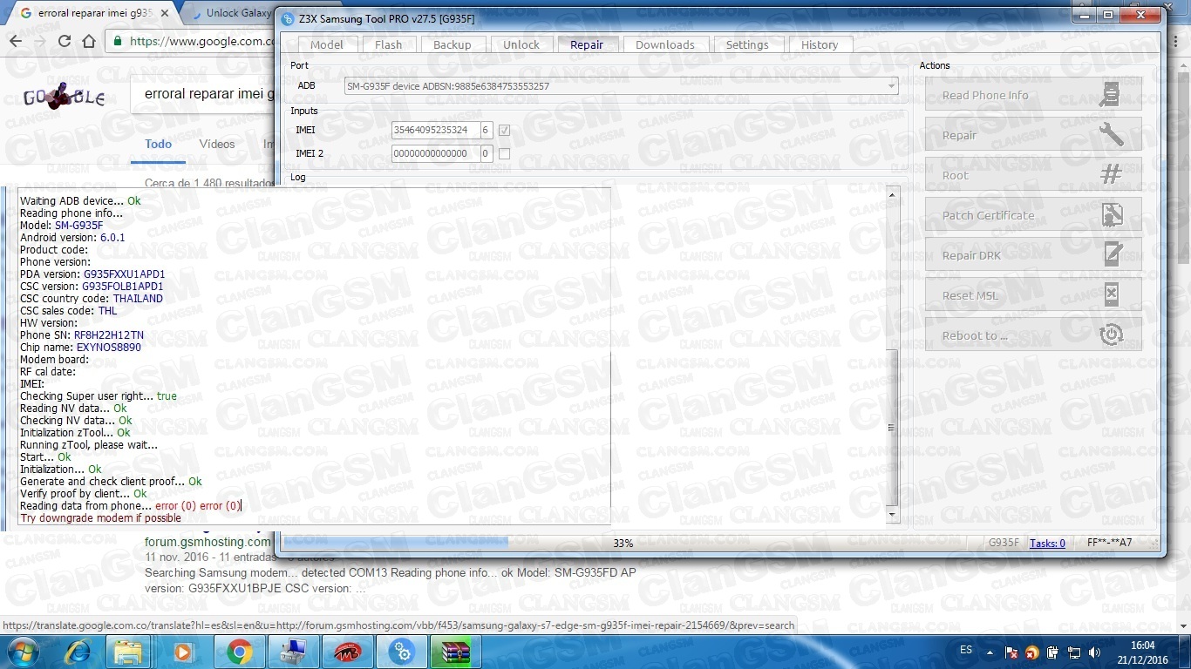Screen dimensions: 1191x669
Task: Click the ES language indicator
Action: point(966,650)
